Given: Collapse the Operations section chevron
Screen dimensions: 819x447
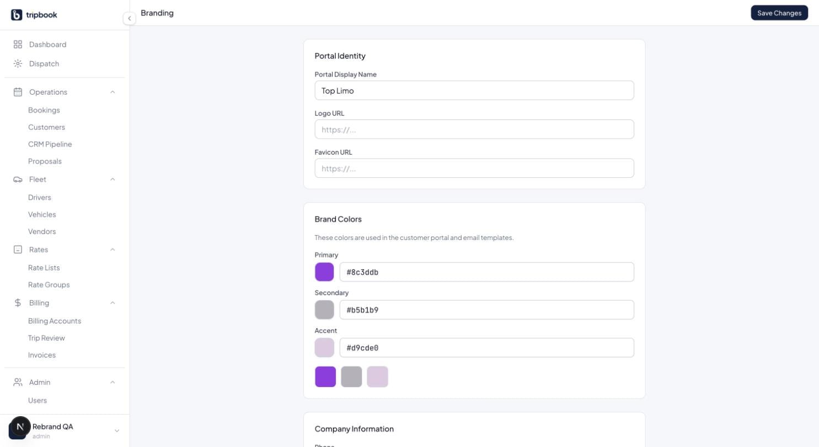Looking at the screenshot, I should 113,92.
